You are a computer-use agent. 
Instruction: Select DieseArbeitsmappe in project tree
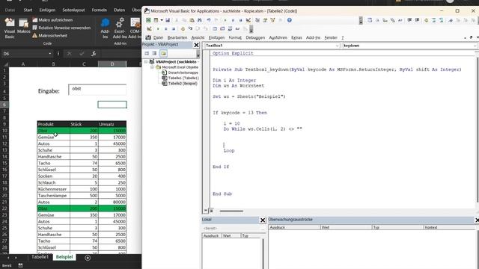183,72
